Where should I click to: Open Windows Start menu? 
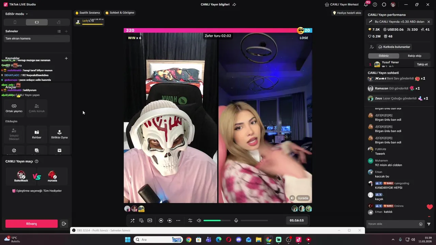pyautogui.click(x=128, y=240)
